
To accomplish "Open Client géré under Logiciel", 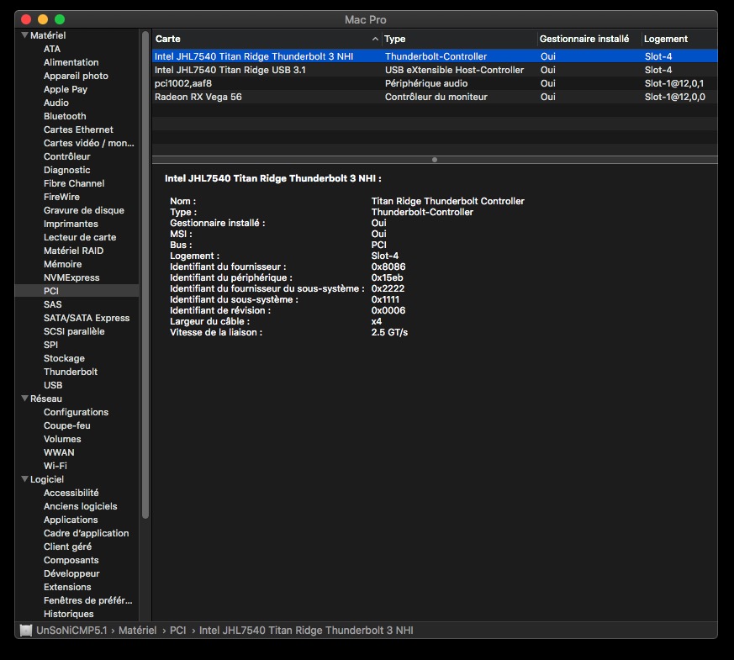I will pos(68,546).
